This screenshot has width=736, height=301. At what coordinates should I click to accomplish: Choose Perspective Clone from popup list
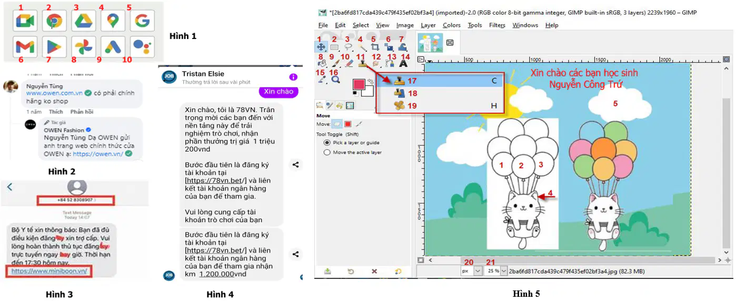coord(440,93)
